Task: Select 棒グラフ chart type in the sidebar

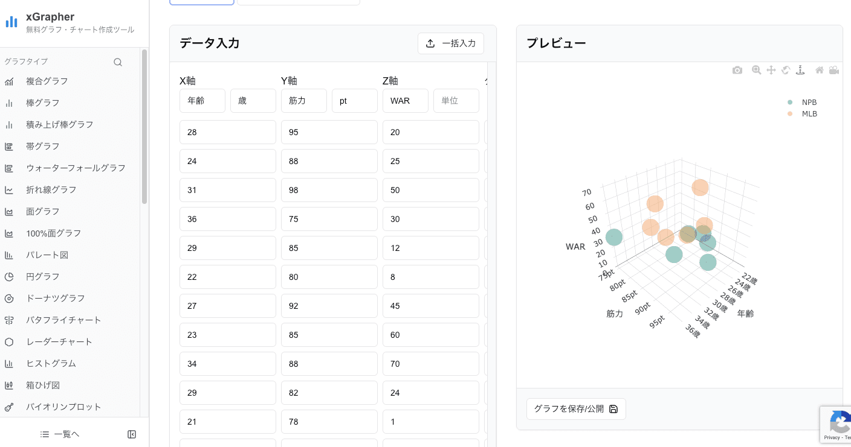Action: point(42,103)
